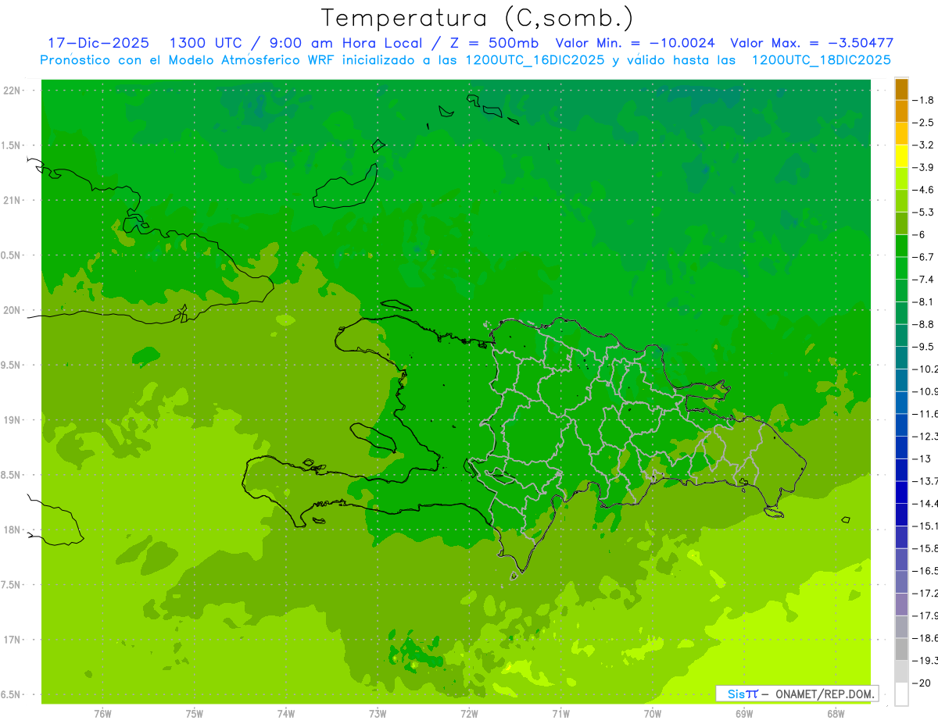Click the '18N' latitude label
938x724 pixels.
pos(13,530)
